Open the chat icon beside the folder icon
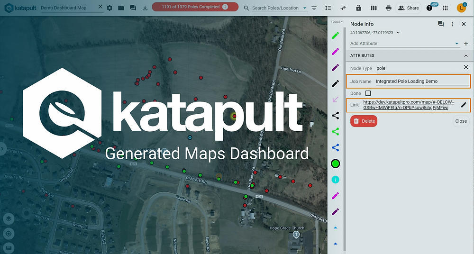Image resolution: width=474 pixels, height=254 pixels. pyautogui.click(x=133, y=8)
